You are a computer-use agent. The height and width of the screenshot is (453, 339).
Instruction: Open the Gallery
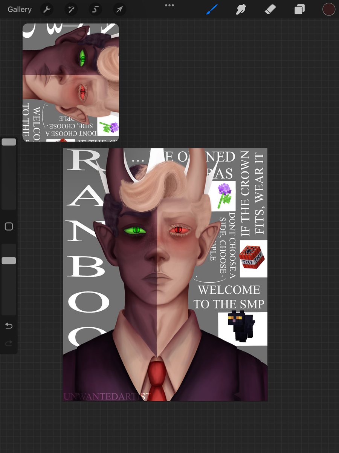[20, 9]
